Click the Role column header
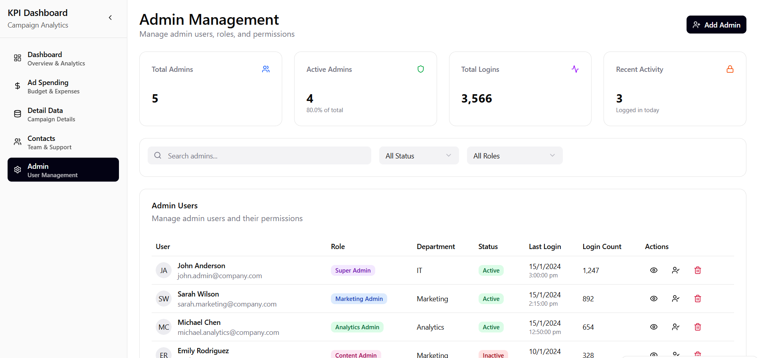Viewport: 758px width, 358px height. point(338,247)
